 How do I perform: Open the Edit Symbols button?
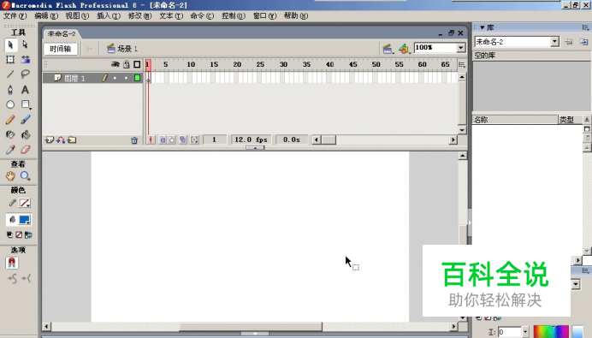click(405, 49)
